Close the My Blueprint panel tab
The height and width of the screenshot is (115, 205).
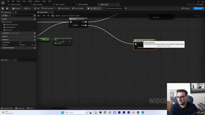[16, 12]
